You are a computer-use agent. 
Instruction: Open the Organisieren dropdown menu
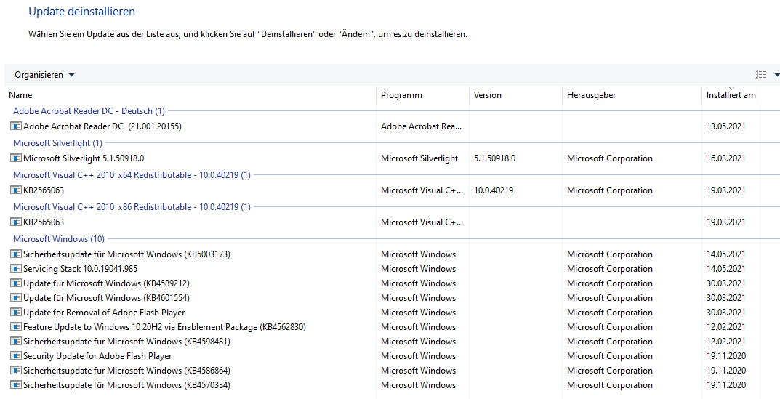pyautogui.click(x=44, y=75)
